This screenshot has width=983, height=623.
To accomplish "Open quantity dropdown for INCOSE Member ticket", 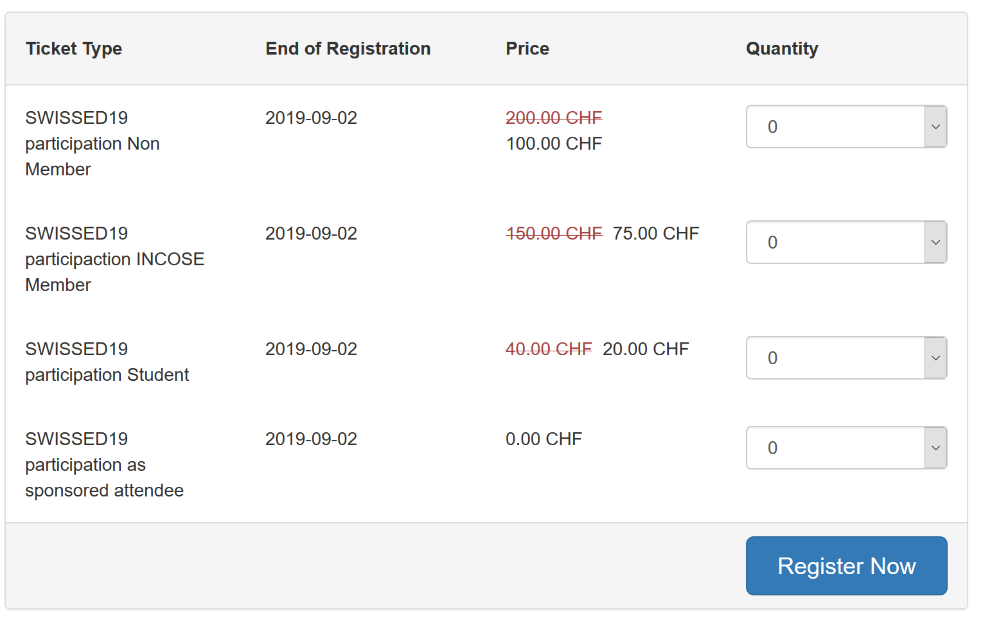I will pyautogui.click(x=846, y=242).
